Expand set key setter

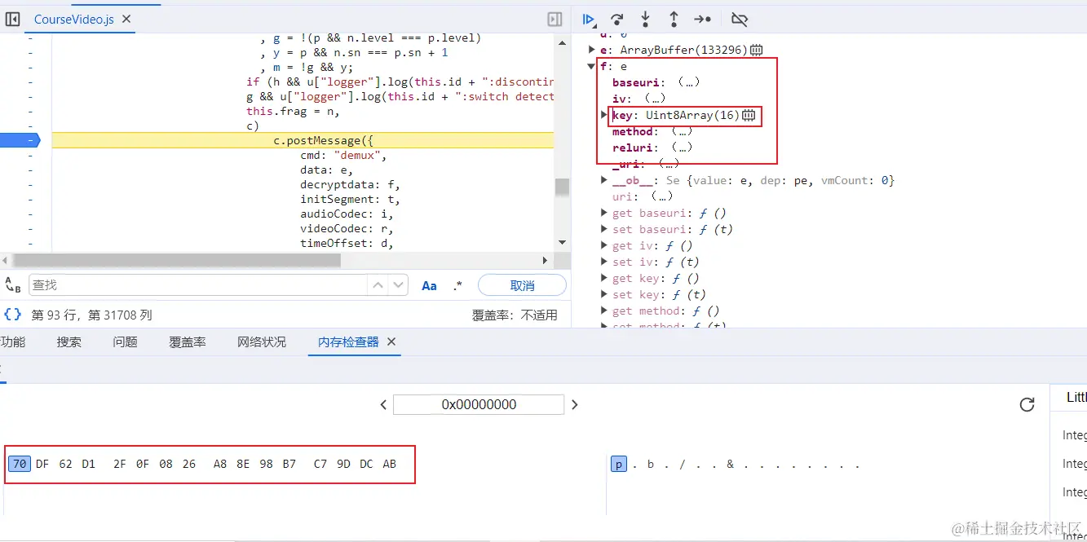[604, 294]
